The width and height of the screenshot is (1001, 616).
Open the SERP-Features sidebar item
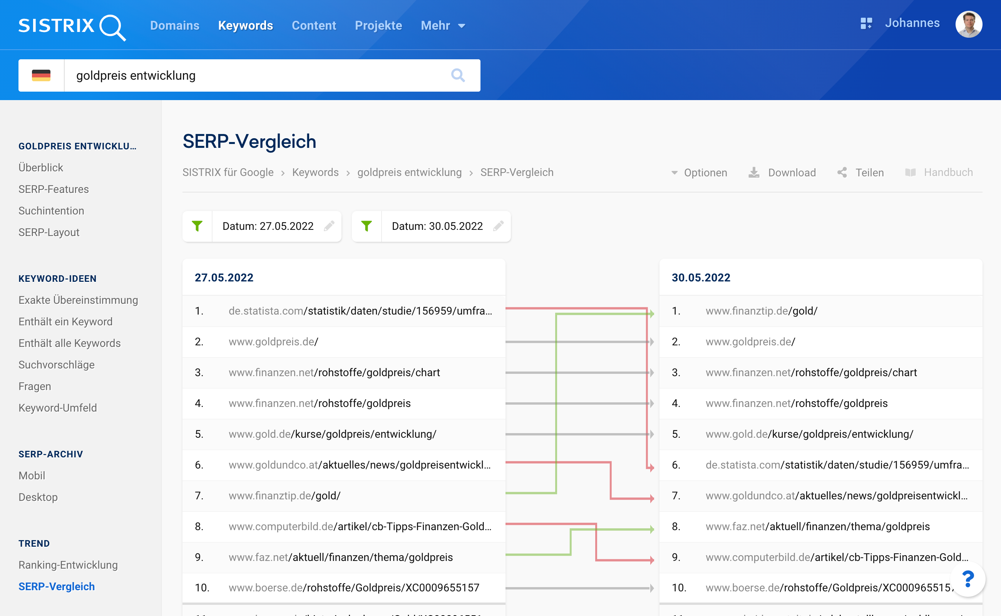(54, 189)
